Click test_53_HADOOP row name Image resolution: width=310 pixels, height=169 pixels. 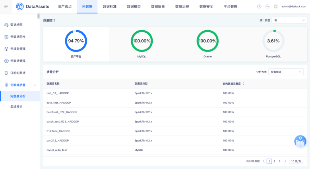click(57, 93)
